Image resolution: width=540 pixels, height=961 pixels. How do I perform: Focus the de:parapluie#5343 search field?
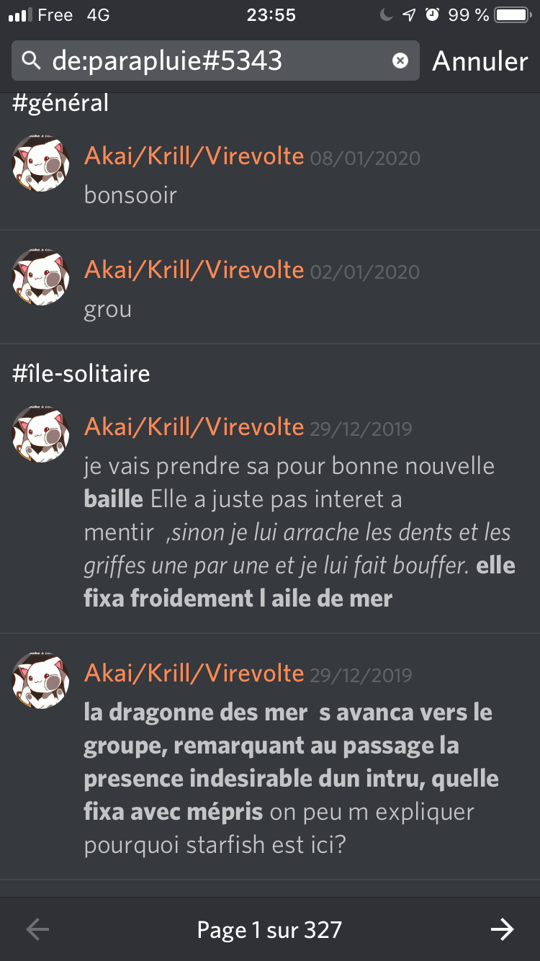click(215, 61)
